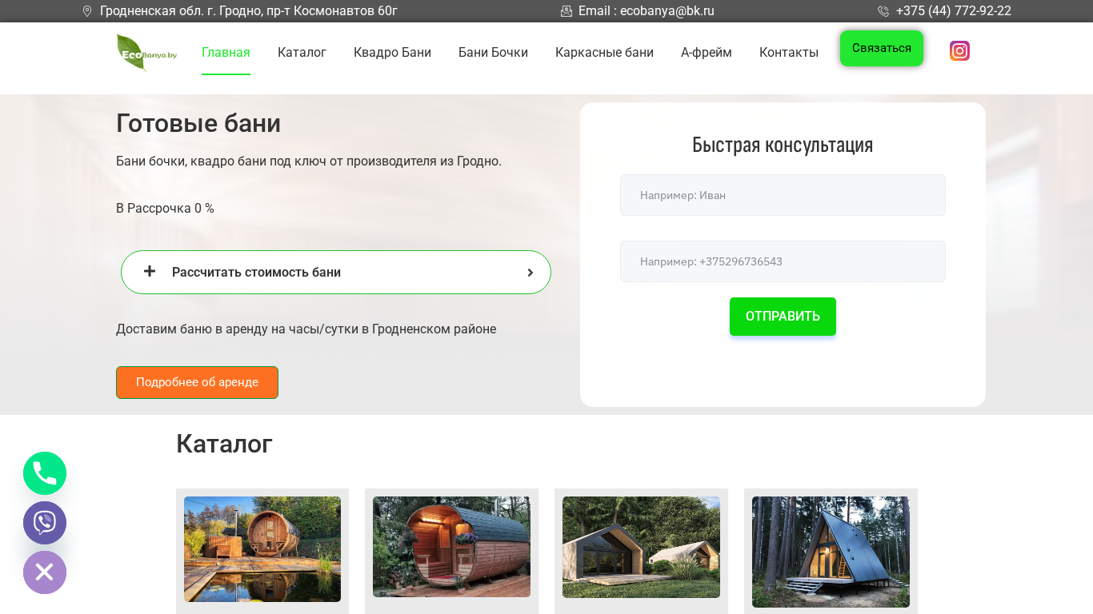The width and height of the screenshot is (1093, 614).
Task: Click the chevron arrow in calculator button
Action: click(530, 273)
